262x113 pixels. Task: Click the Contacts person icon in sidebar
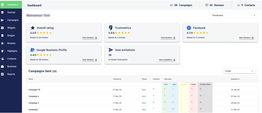tap(2, 59)
